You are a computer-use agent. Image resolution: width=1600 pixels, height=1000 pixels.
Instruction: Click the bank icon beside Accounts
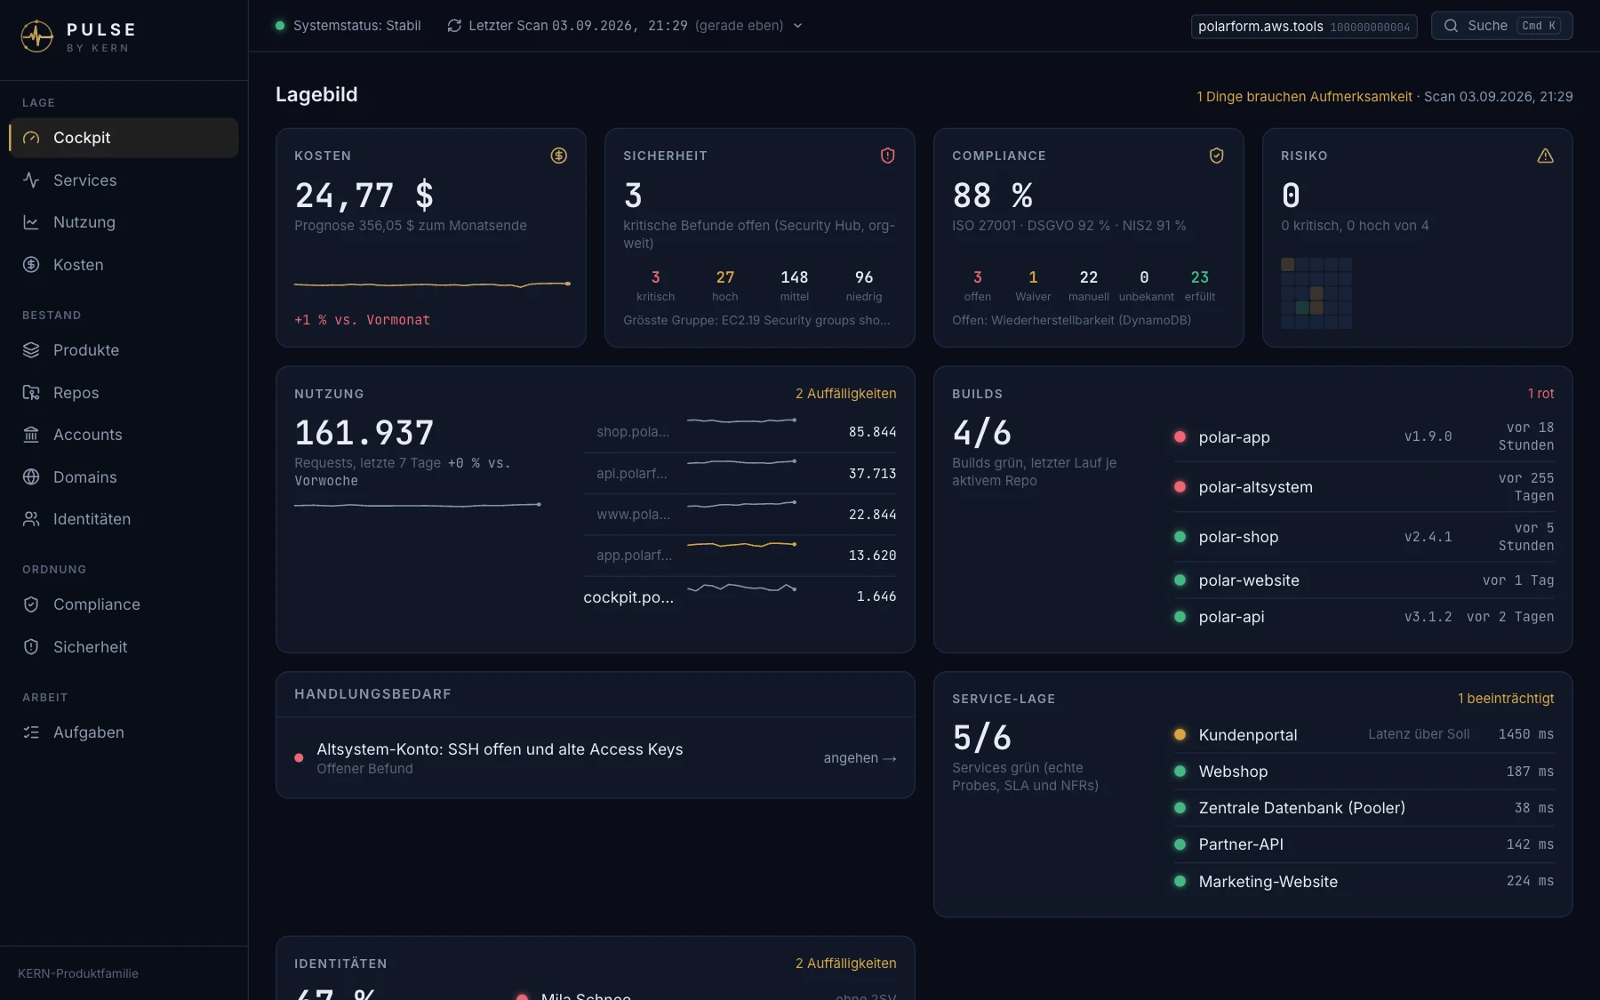point(31,435)
